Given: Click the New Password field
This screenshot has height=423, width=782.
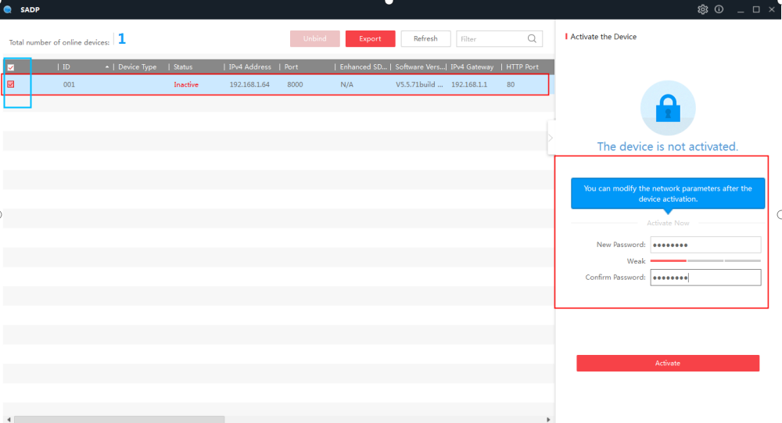Looking at the screenshot, I should (x=705, y=245).
